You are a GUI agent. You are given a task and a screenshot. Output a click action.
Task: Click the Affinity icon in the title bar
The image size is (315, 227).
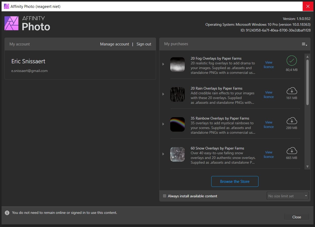(x=7, y=6)
